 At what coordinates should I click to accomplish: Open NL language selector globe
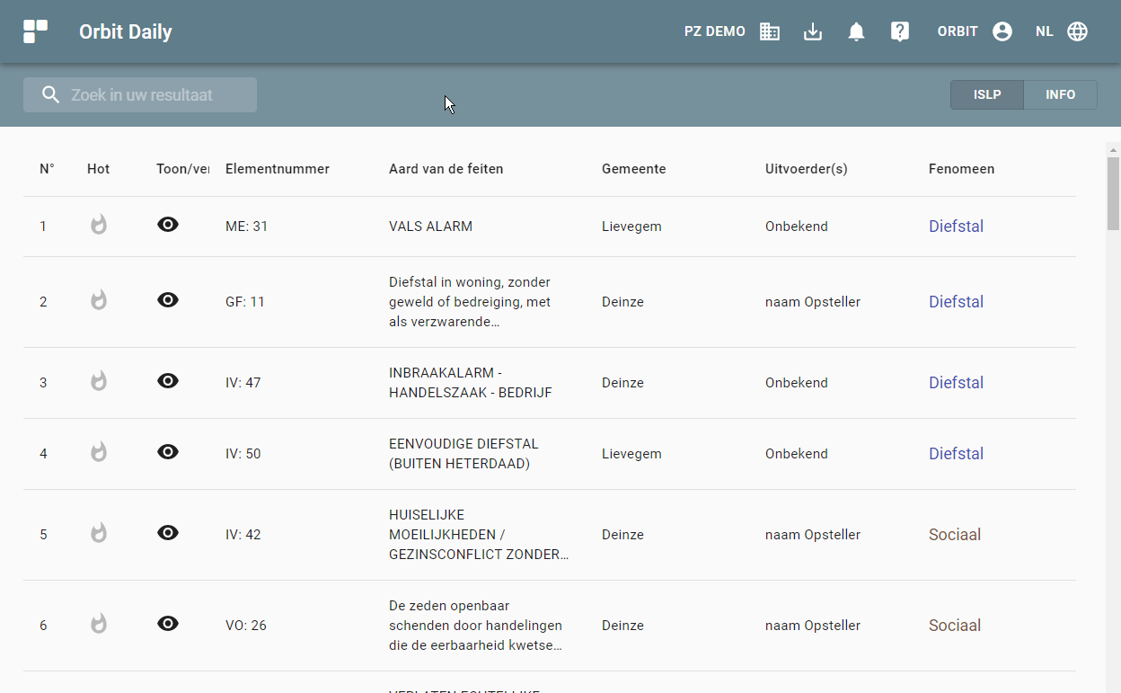[x=1077, y=31]
